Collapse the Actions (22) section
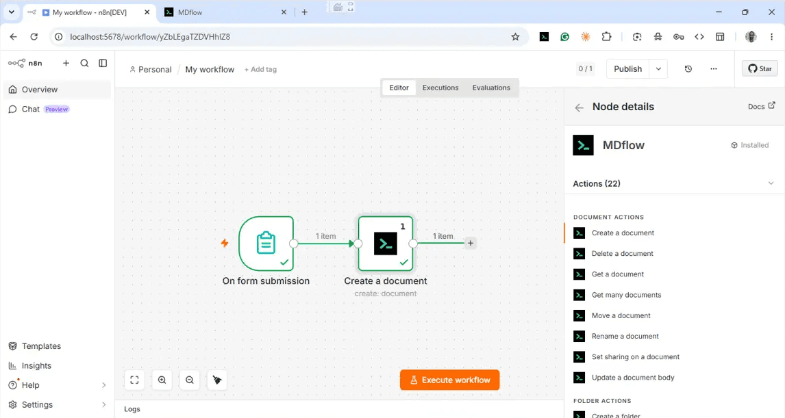Screen dimensions: 785x418 771,183
